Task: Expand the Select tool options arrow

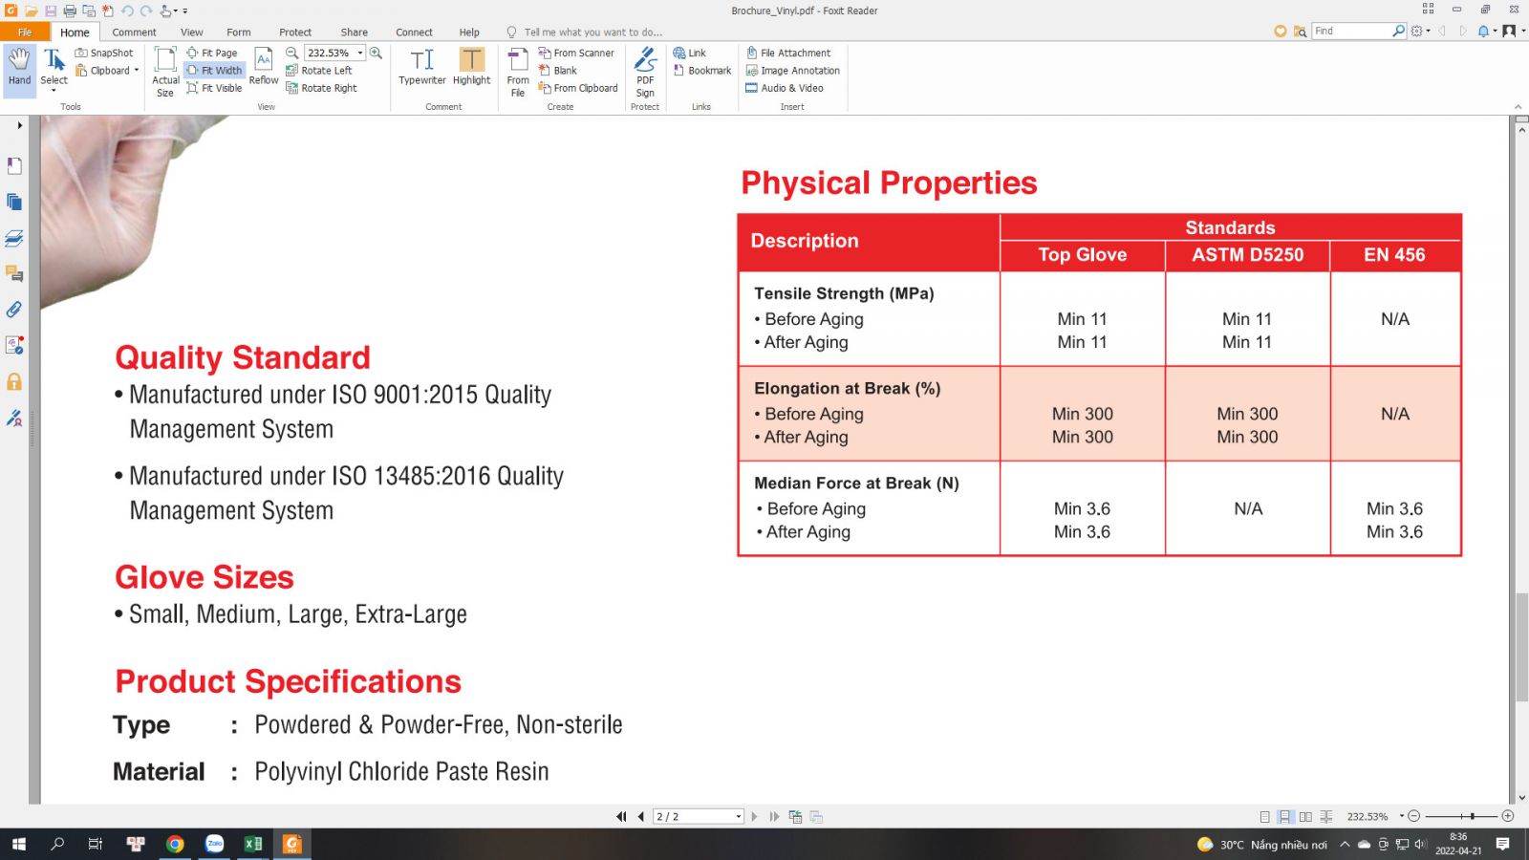Action: tap(54, 91)
